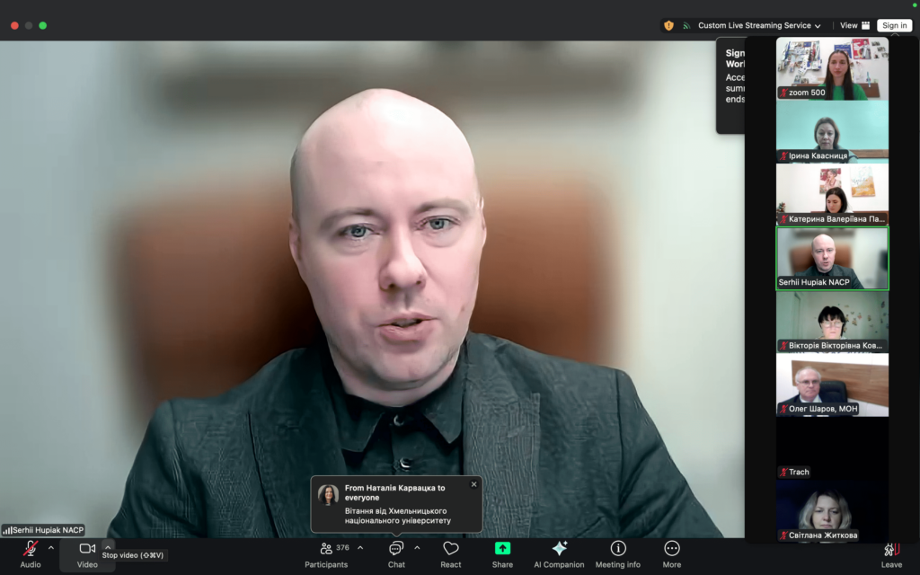Launch the AI Companion
The height and width of the screenshot is (575, 920).
(x=559, y=553)
